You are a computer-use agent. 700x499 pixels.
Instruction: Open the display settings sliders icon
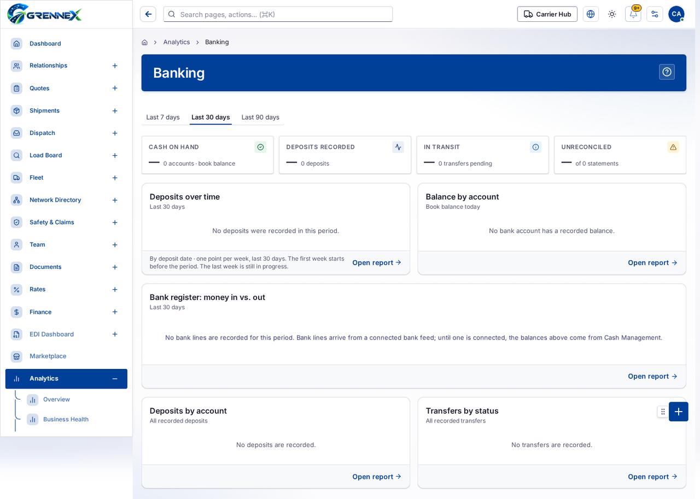click(x=655, y=14)
